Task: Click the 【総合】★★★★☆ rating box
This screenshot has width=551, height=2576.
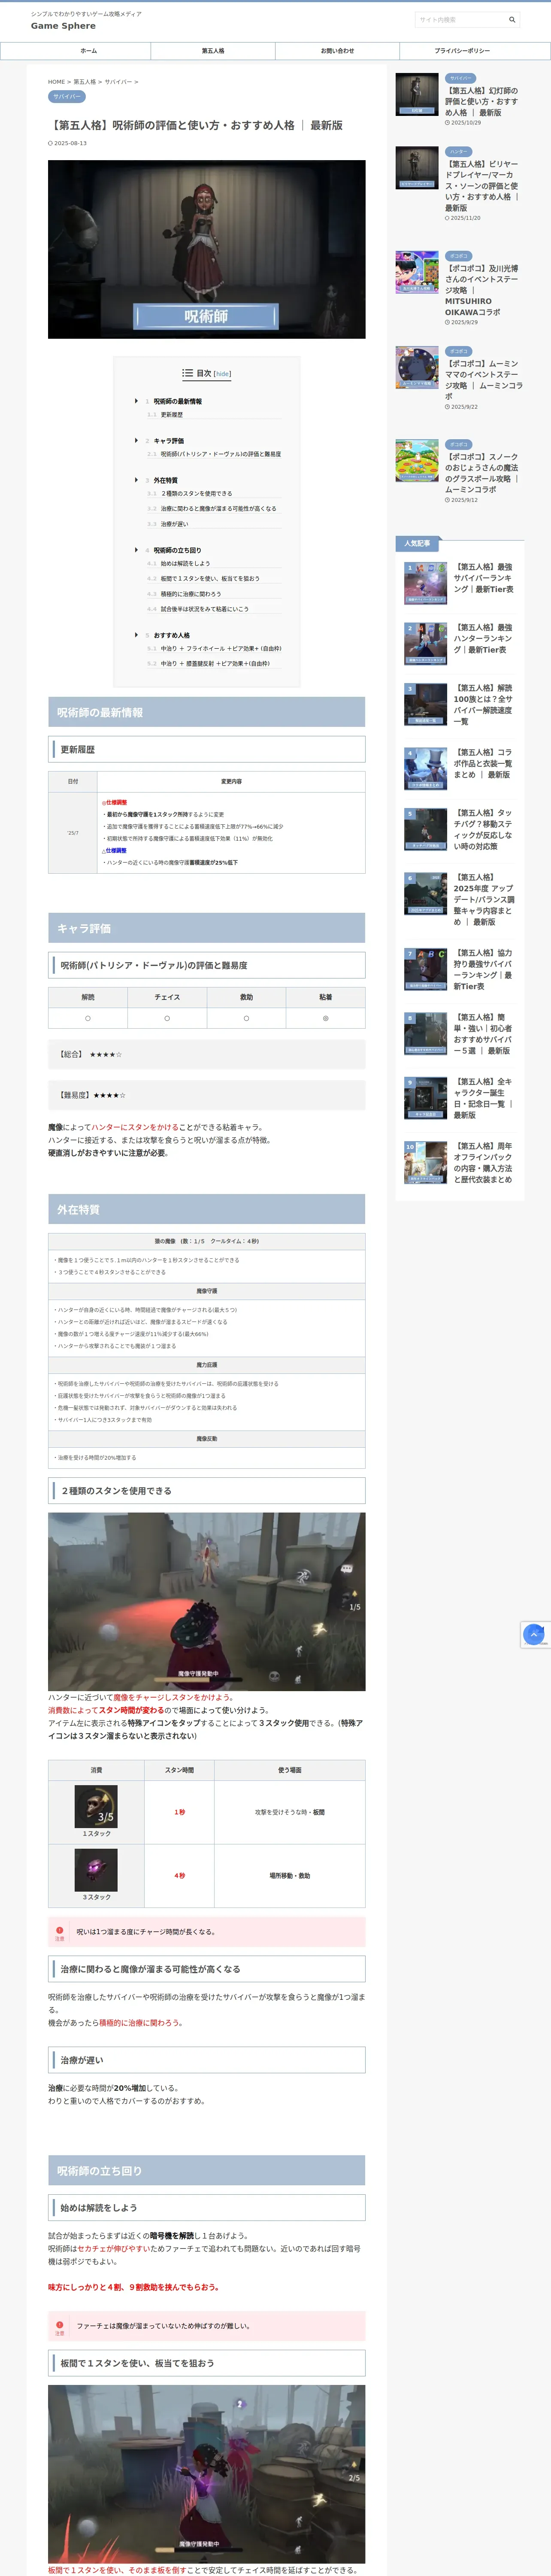Action: pos(206,1054)
